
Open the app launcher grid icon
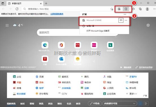tap(7, 25)
